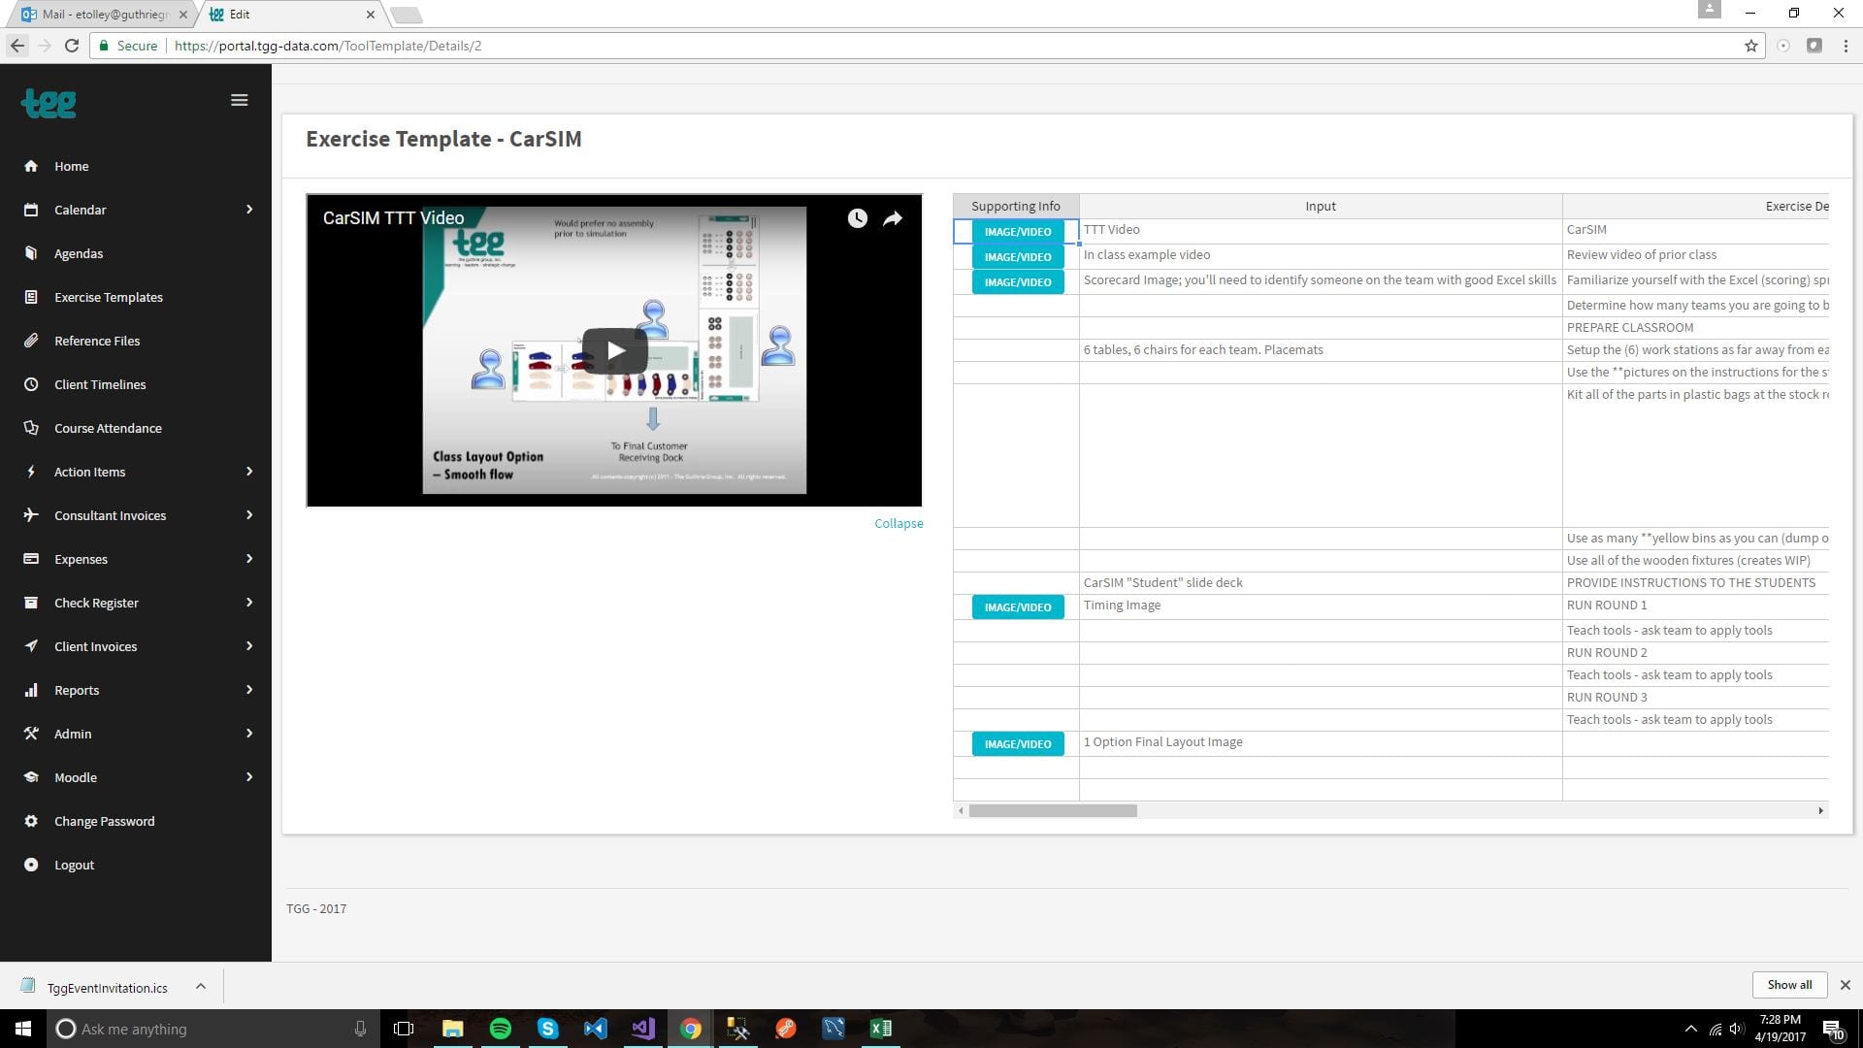Click the Client Timelines clock icon
Viewport: 1863px width, 1048px height.
coord(31,384)
